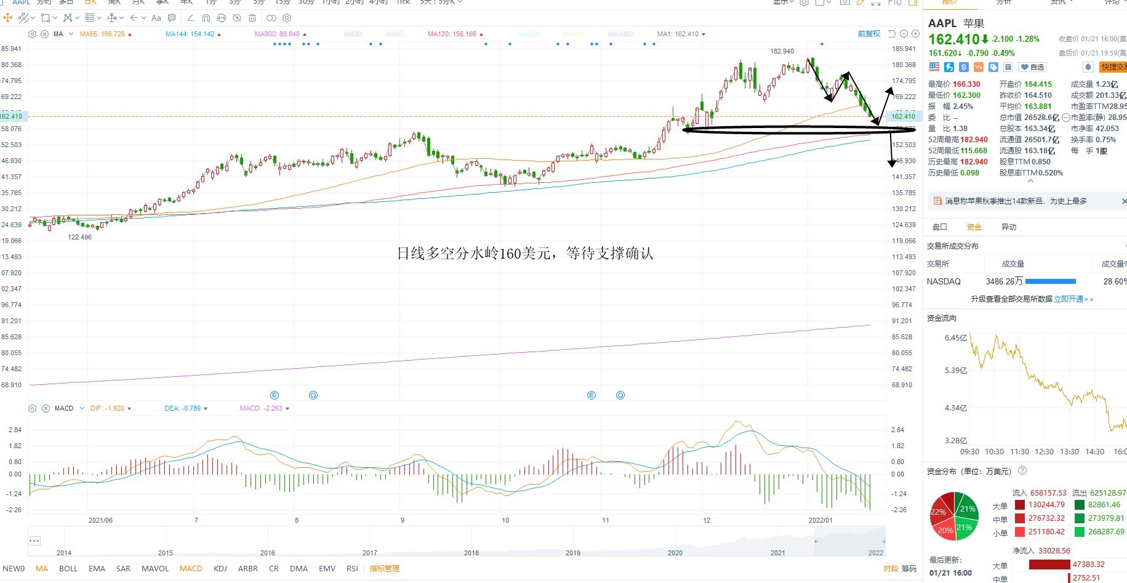Switch to the RSI indicator tab
The image size is (1127, 583).
point(352,569)
